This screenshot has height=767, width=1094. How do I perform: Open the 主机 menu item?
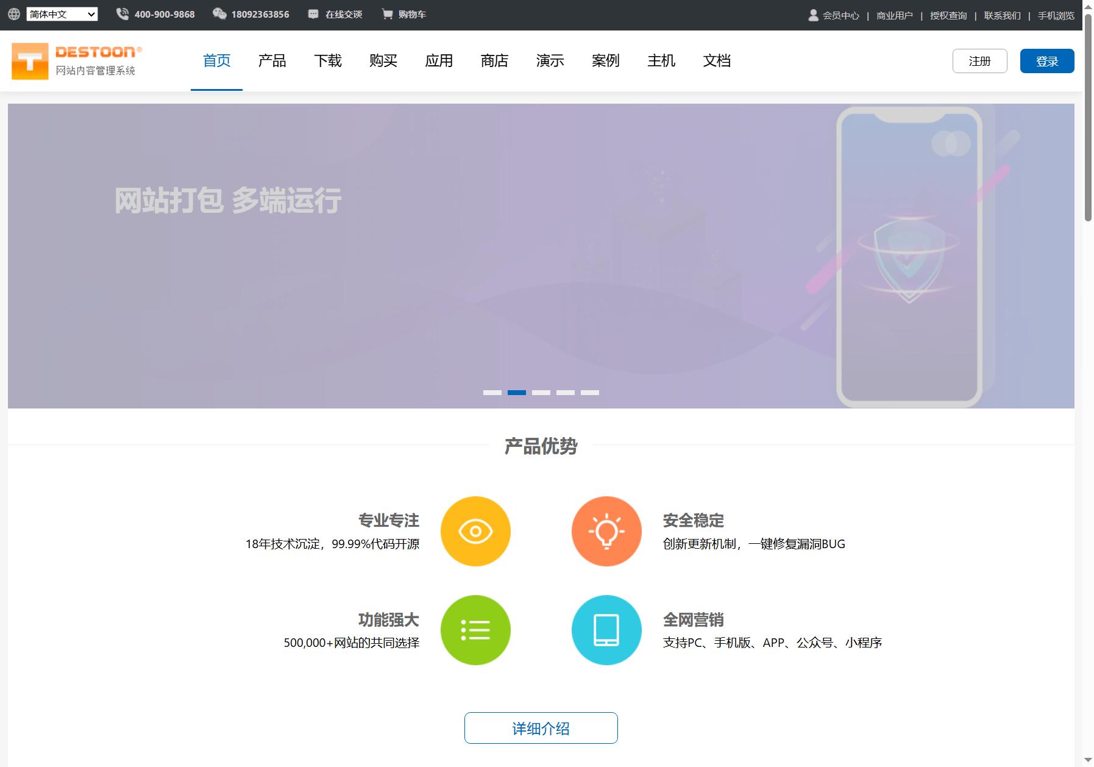[661, 61]
